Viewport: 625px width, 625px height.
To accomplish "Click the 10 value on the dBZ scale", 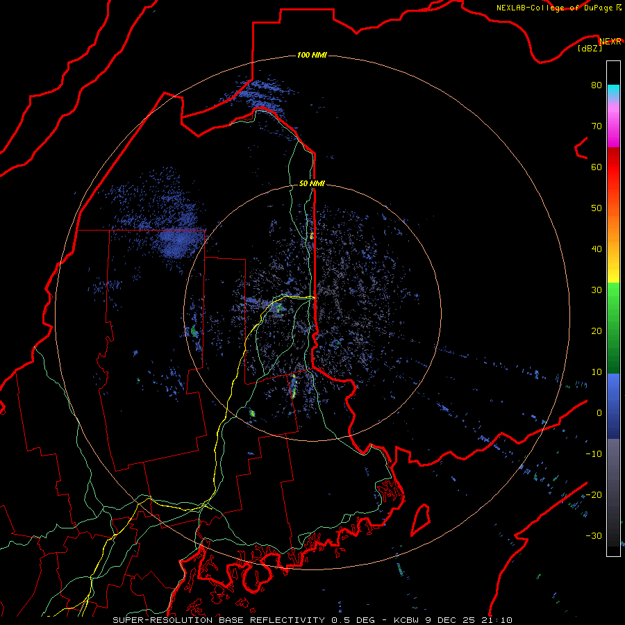I will point(597,372).
